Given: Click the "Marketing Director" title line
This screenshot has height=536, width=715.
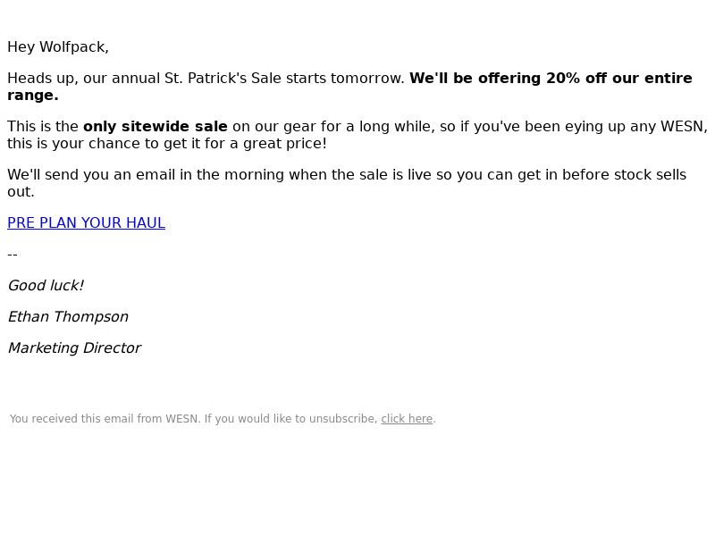Looking at the screenshot, I should point(74,348).
